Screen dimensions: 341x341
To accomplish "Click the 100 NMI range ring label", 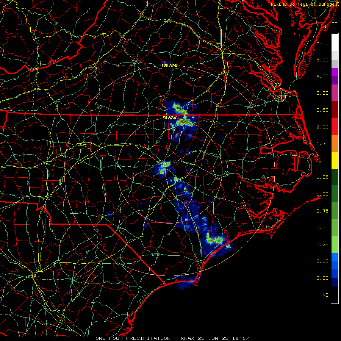I will point(169,65).
